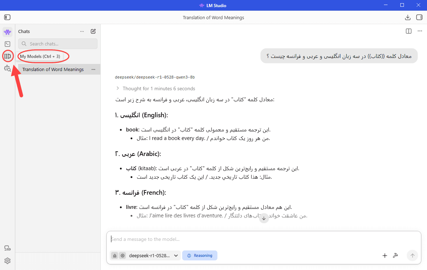427x270 pixels.
Task: Open model settings gear beside model name
Action: [x=123, y=255]
